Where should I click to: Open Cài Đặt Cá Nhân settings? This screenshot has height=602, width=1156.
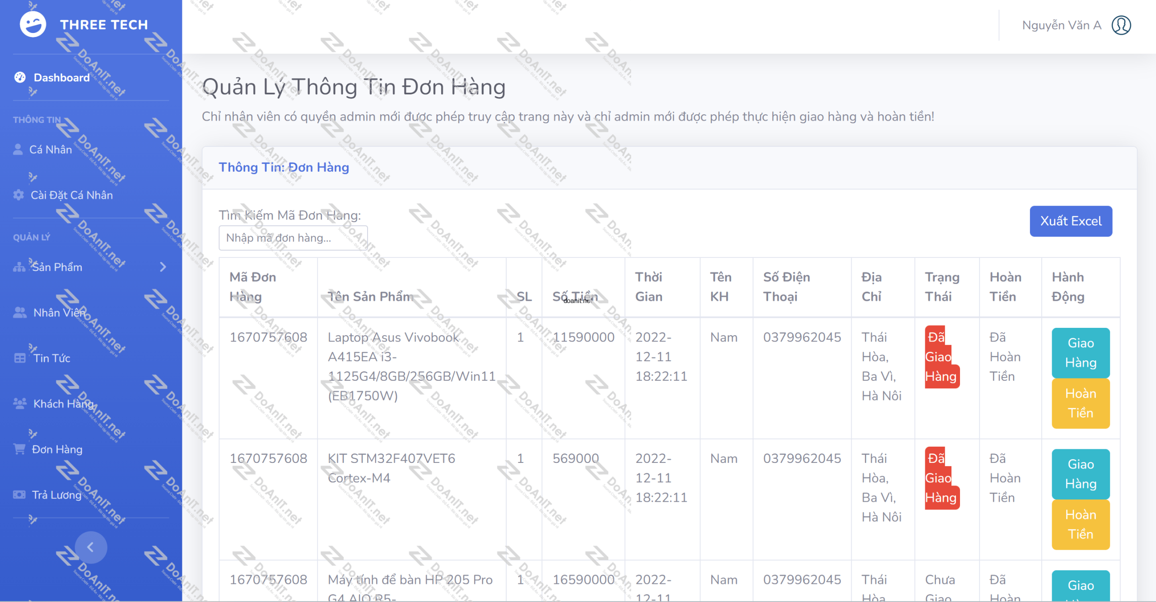coord(71,195)
